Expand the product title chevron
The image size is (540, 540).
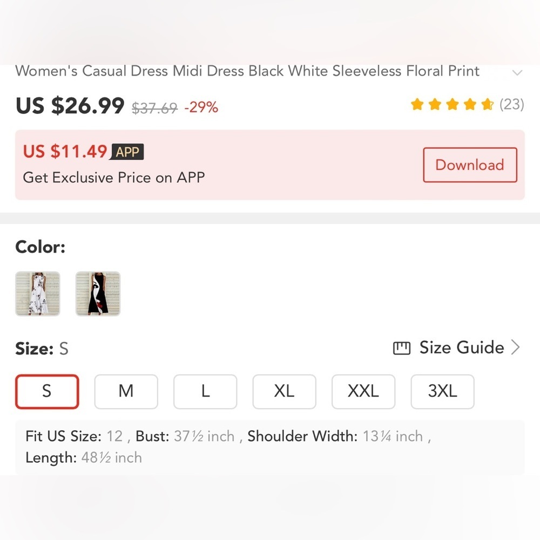[517, 73]
